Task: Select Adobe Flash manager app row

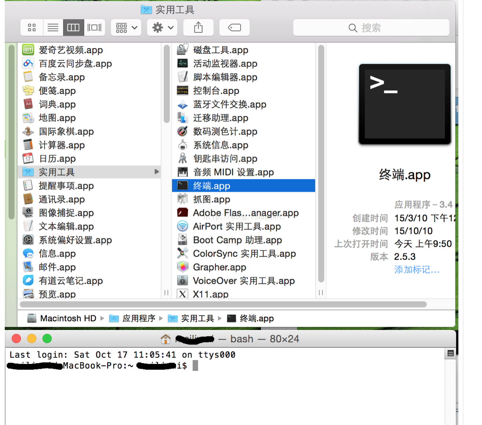Action: tap(243, 212)
